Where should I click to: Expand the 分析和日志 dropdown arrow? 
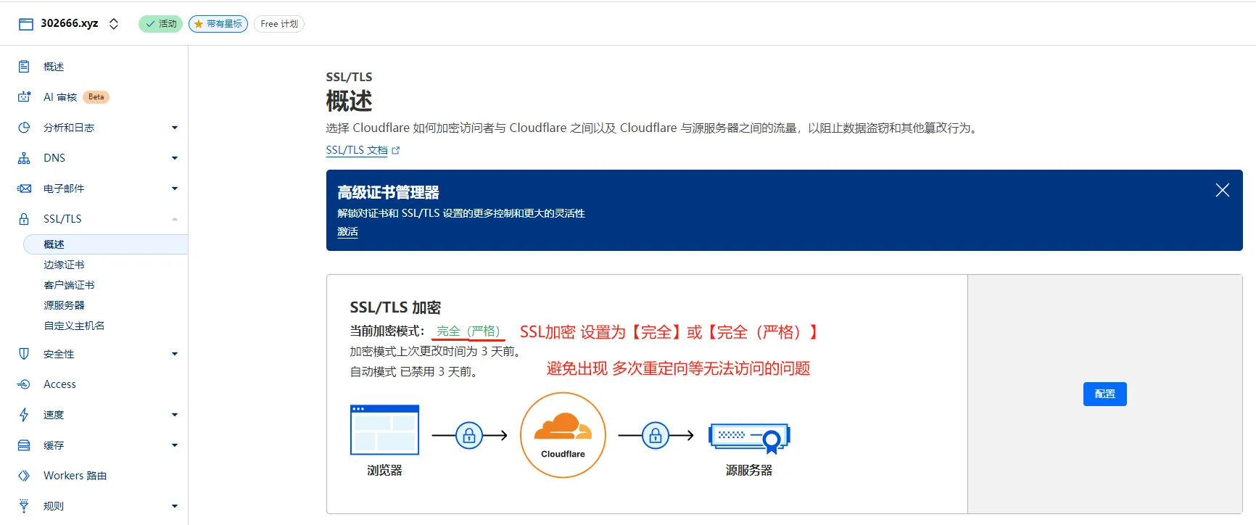(x=175, y=128)
